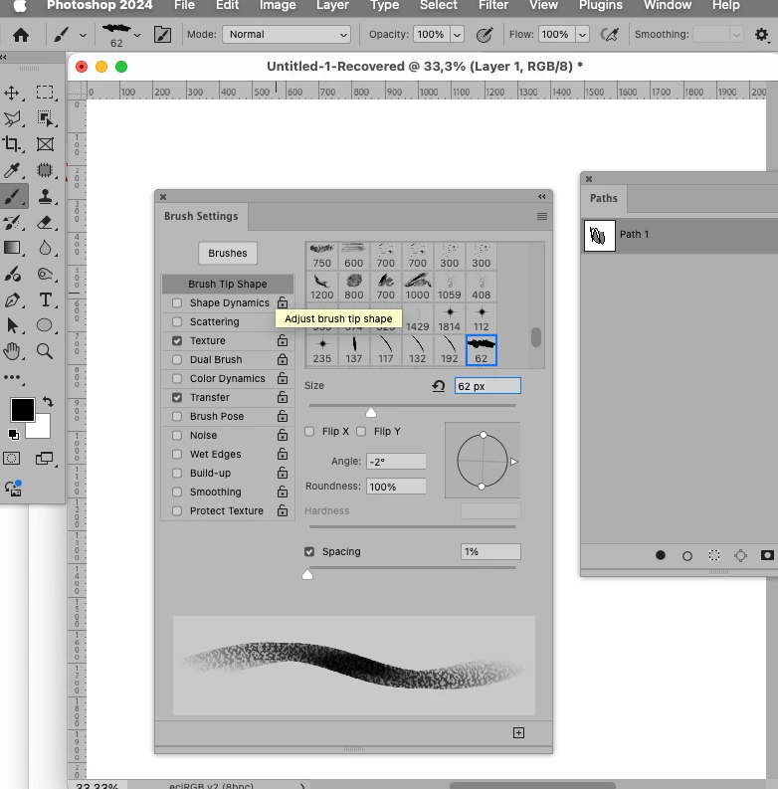This screenshot has height=789, width=778.
Task: Select the Eyedropper tool
Action: [x=12, y=170]
